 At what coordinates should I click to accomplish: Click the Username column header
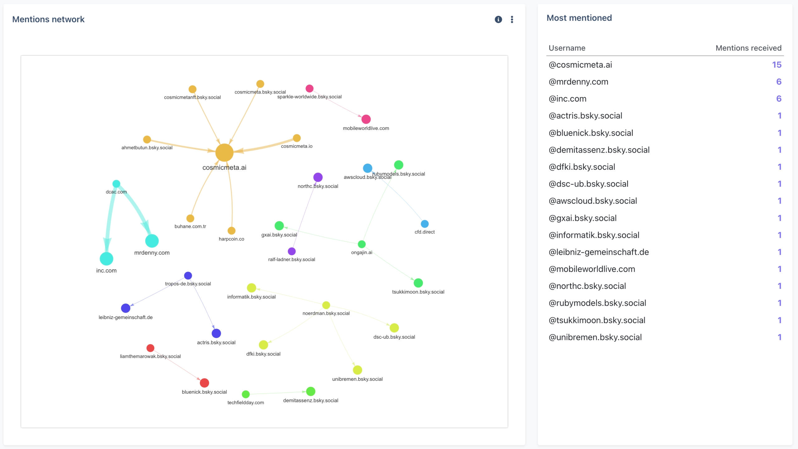(x=567, y=48)
